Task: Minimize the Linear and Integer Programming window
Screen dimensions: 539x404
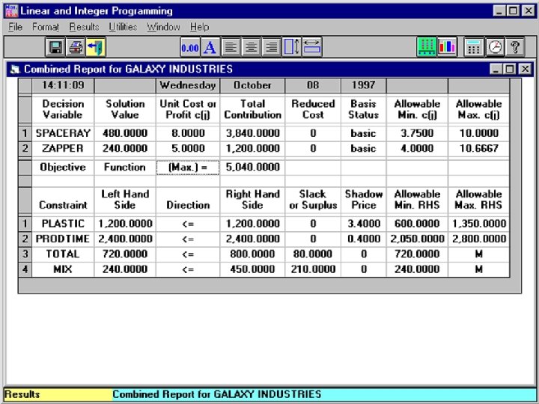Action: click(x=499, y=11)
